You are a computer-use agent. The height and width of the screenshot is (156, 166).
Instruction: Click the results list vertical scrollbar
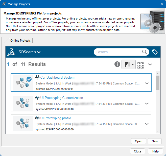point(158,83)
